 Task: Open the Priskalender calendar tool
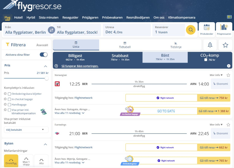tap(207, 30)
